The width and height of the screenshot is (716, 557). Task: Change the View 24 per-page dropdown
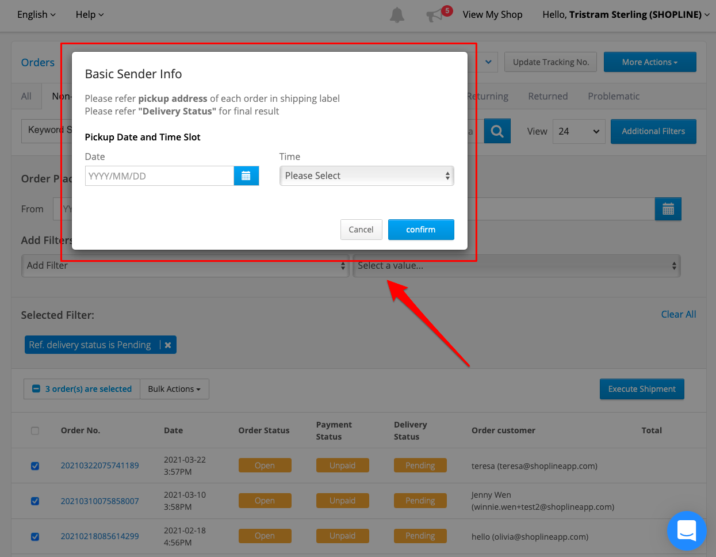pos(579,131)
